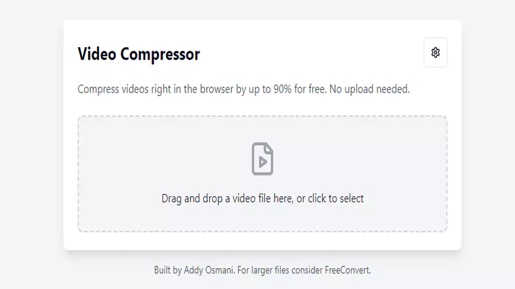Image resolution: width=515 pixels, height=289 pixels.
Task: Click the document icon above the drop text
Action: [262, 159]
